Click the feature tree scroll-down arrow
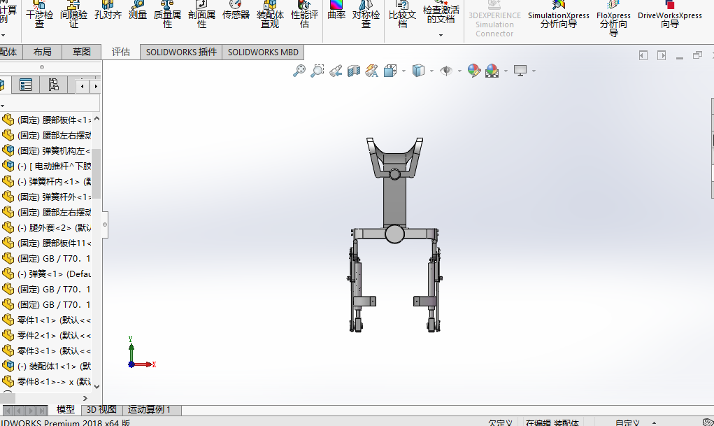 pos(97,386)
